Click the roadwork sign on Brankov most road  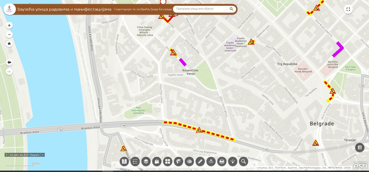199,130
